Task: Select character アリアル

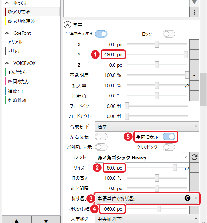Action: (x=31, y=42)
